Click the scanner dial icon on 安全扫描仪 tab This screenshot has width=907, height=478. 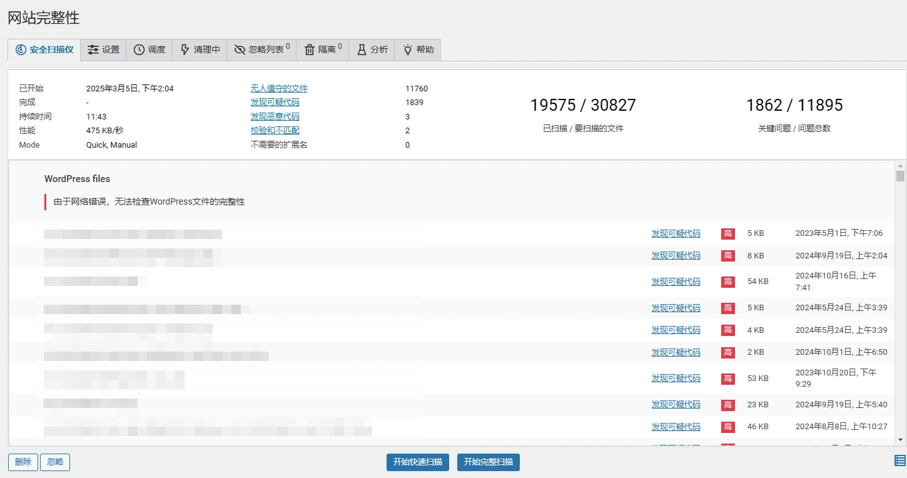point(19,49)
